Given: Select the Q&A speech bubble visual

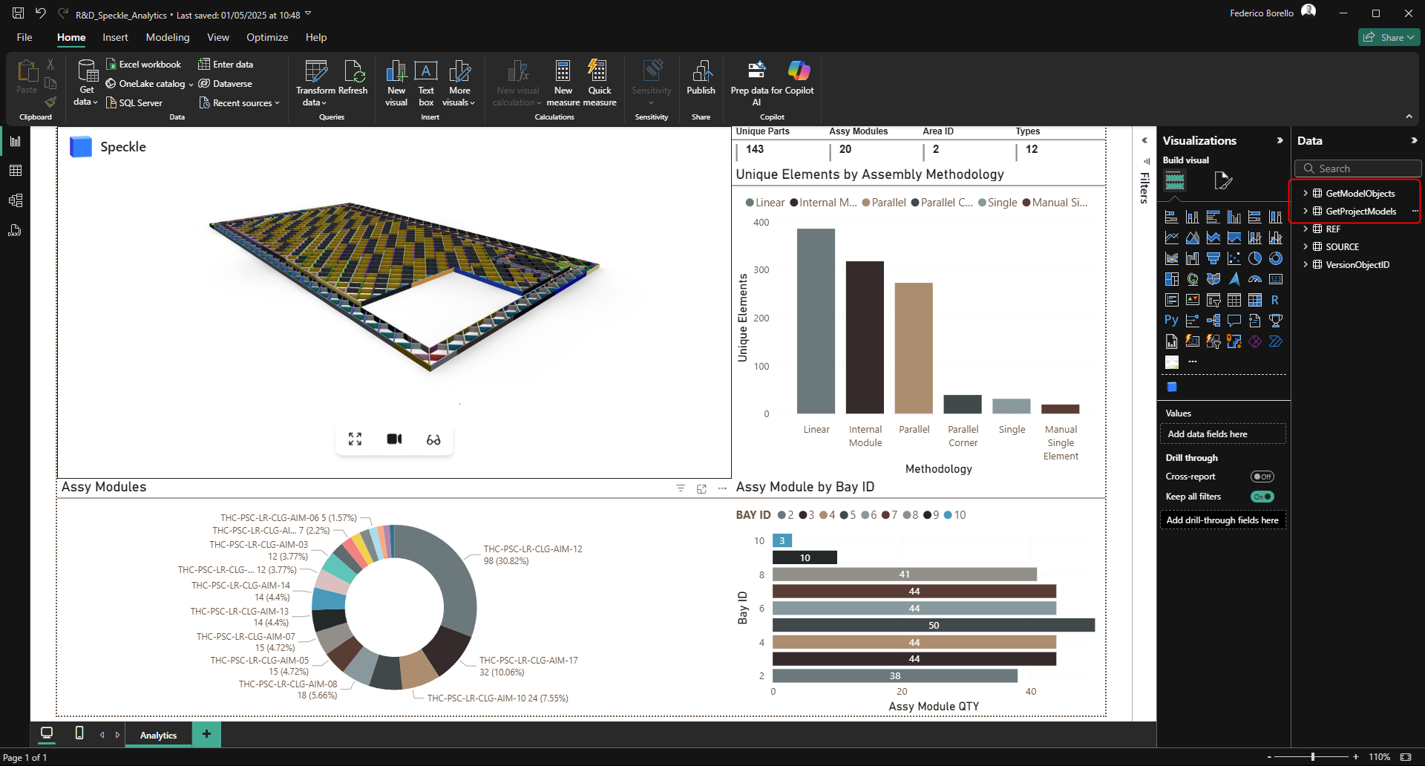Looking at the screenshot, I should pos(1234,321).
